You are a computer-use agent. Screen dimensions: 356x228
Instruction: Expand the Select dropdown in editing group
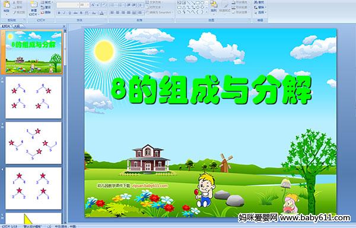pos(260,12)
